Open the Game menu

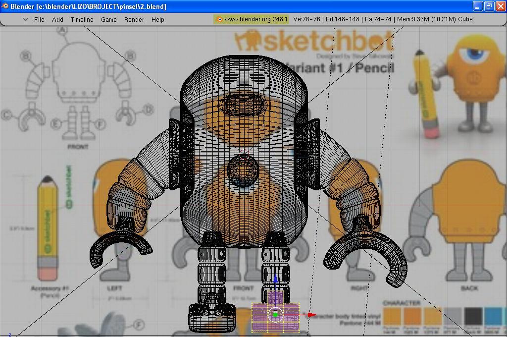pyautogui.click(x=108, y=20)
